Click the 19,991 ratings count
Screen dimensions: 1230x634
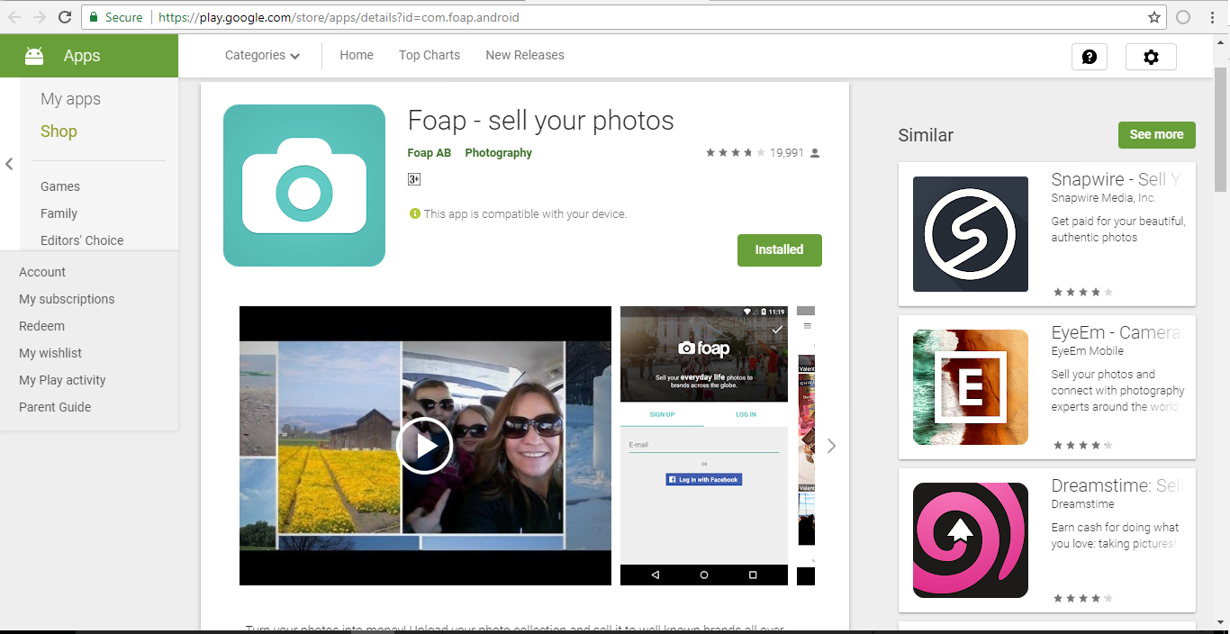[x=787, y=153]
